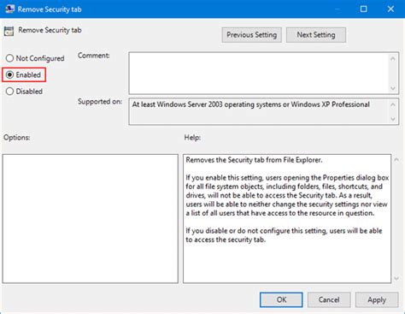The image size is (405, 314).
Task: Click the policy setting icon beside heading
Action: [9, 31]
